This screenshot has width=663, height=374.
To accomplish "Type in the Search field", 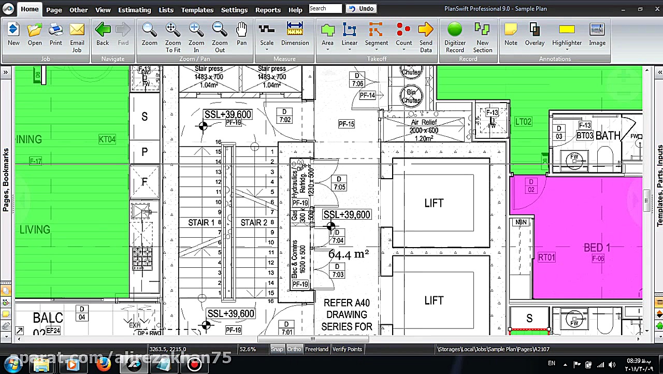I will coord(325,8).
